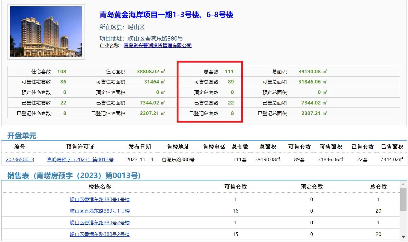Image resolution: width=408 pixels, height=242 pixels.
Task: Click the 售楼电话 column header
Action: tap(214, 147)
